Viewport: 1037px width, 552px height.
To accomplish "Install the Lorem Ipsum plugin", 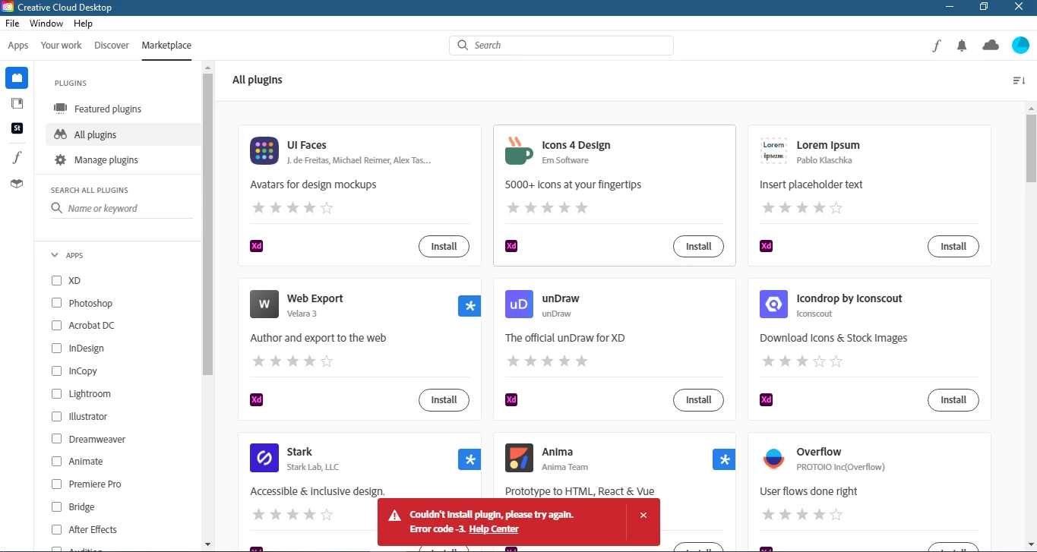I will (x=953, y=246).
